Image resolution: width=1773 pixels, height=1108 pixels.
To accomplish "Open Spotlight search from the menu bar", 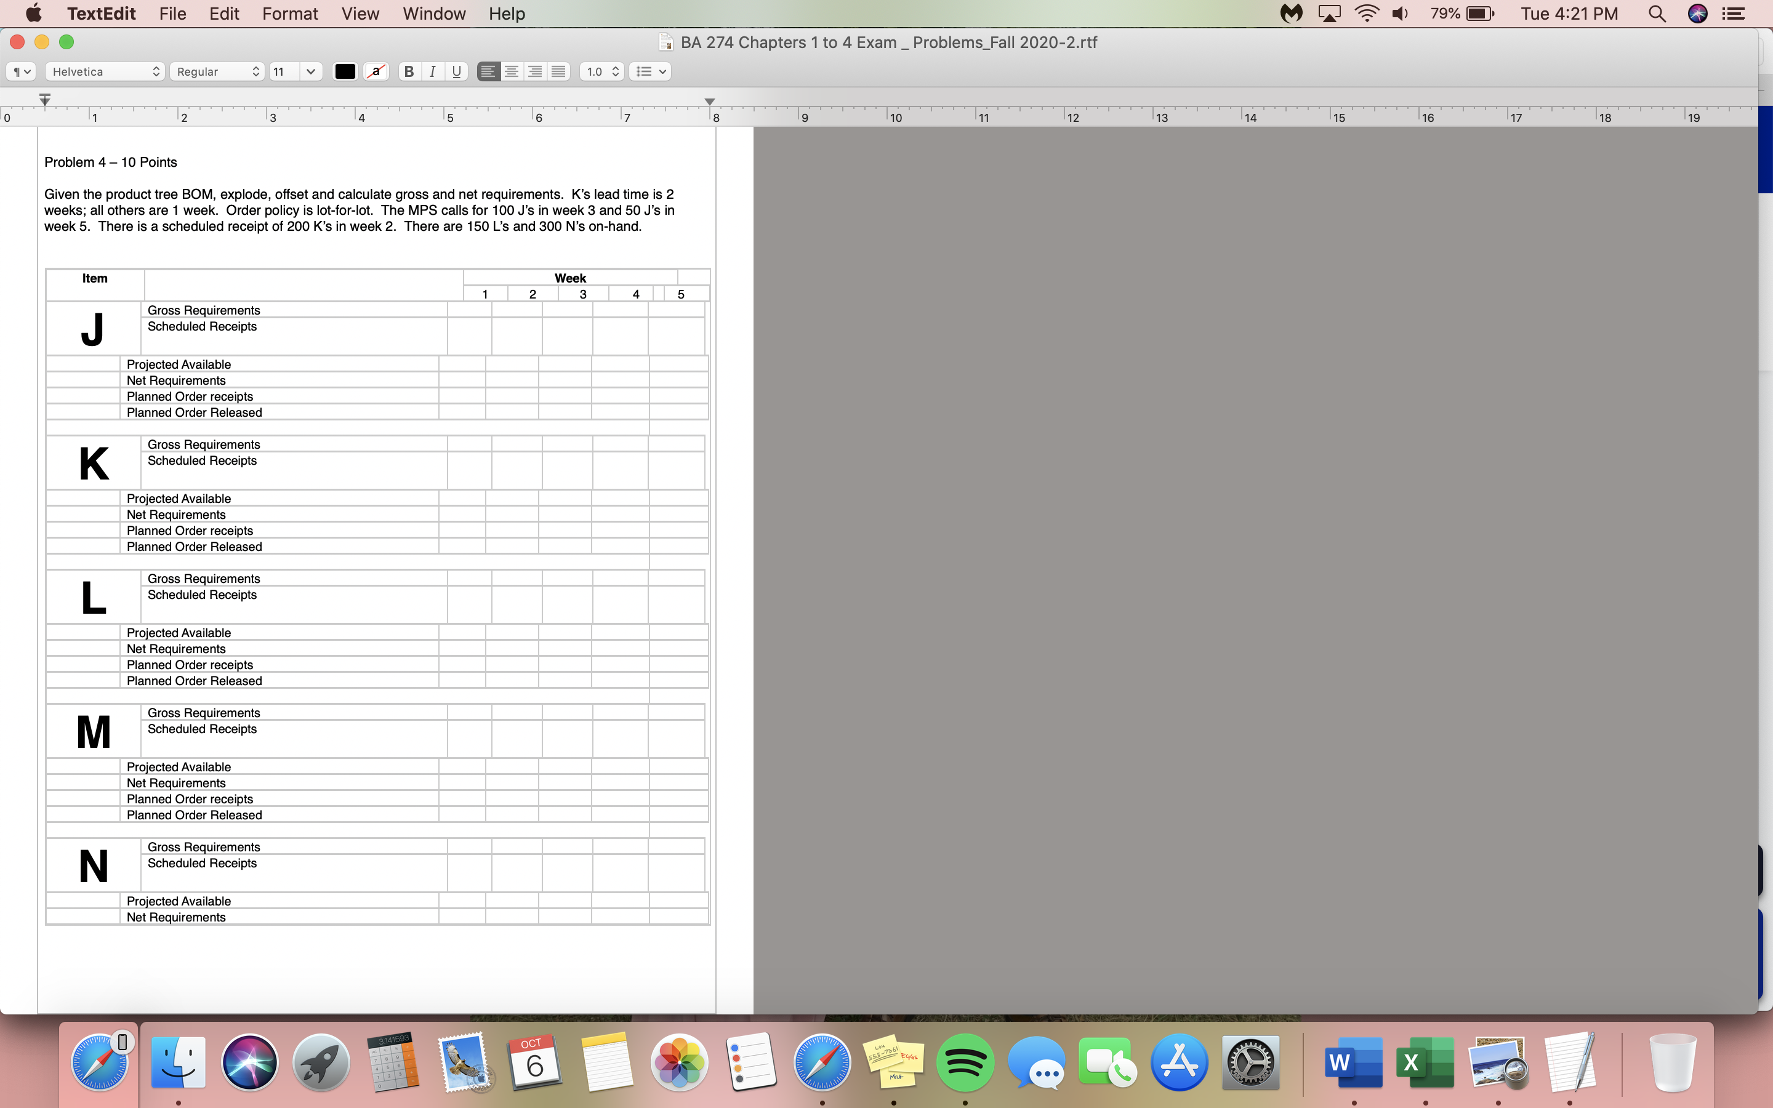I will [x=1657, y=13].
